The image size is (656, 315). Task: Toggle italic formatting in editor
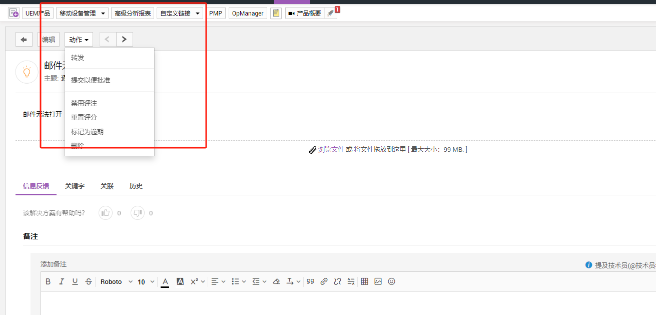(x=62, y=281)
